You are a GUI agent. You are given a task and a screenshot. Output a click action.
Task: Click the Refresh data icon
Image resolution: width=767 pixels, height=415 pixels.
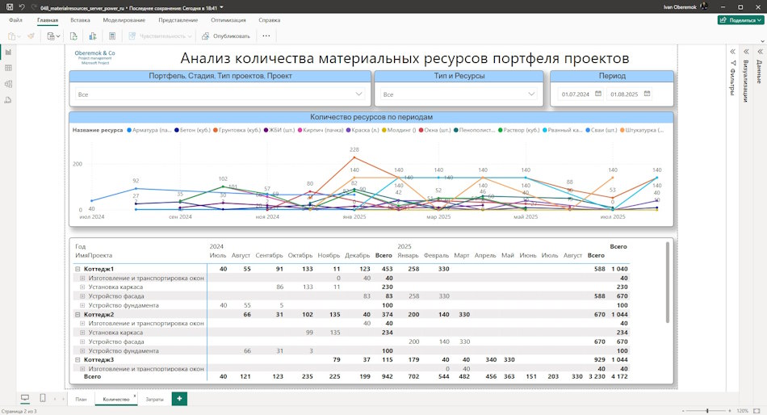tap(73, 36)
